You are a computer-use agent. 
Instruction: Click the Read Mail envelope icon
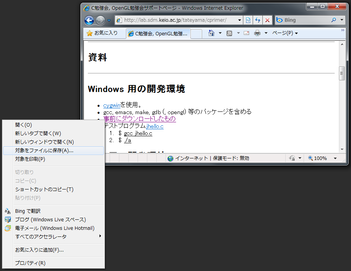click(x=246, y=33)
